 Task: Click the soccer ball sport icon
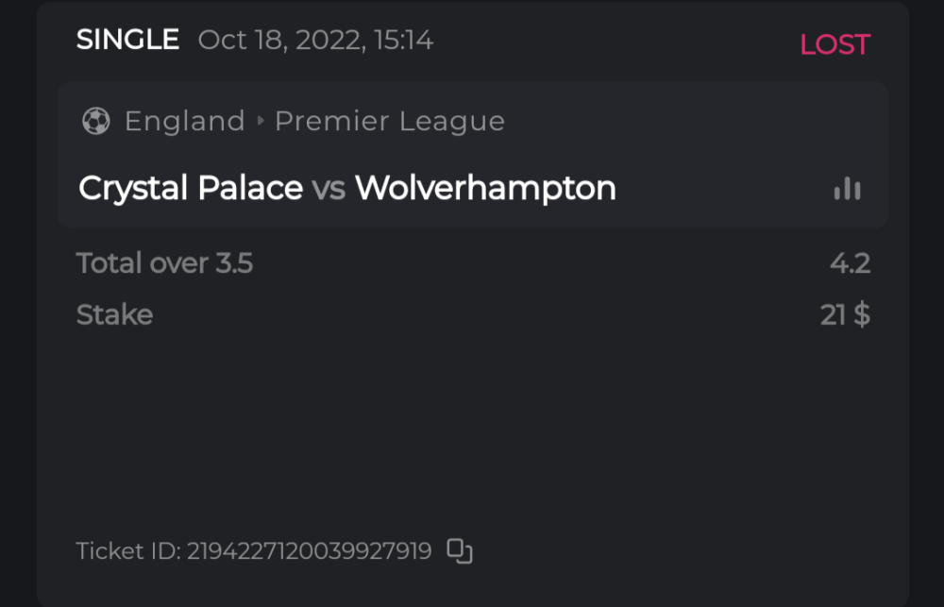pyautogui.click(x=95, y=121)
